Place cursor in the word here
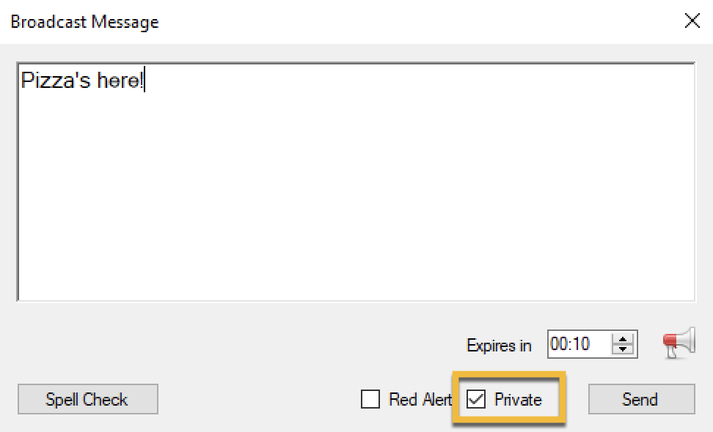 pyautogui.click(x=118, y=81)
